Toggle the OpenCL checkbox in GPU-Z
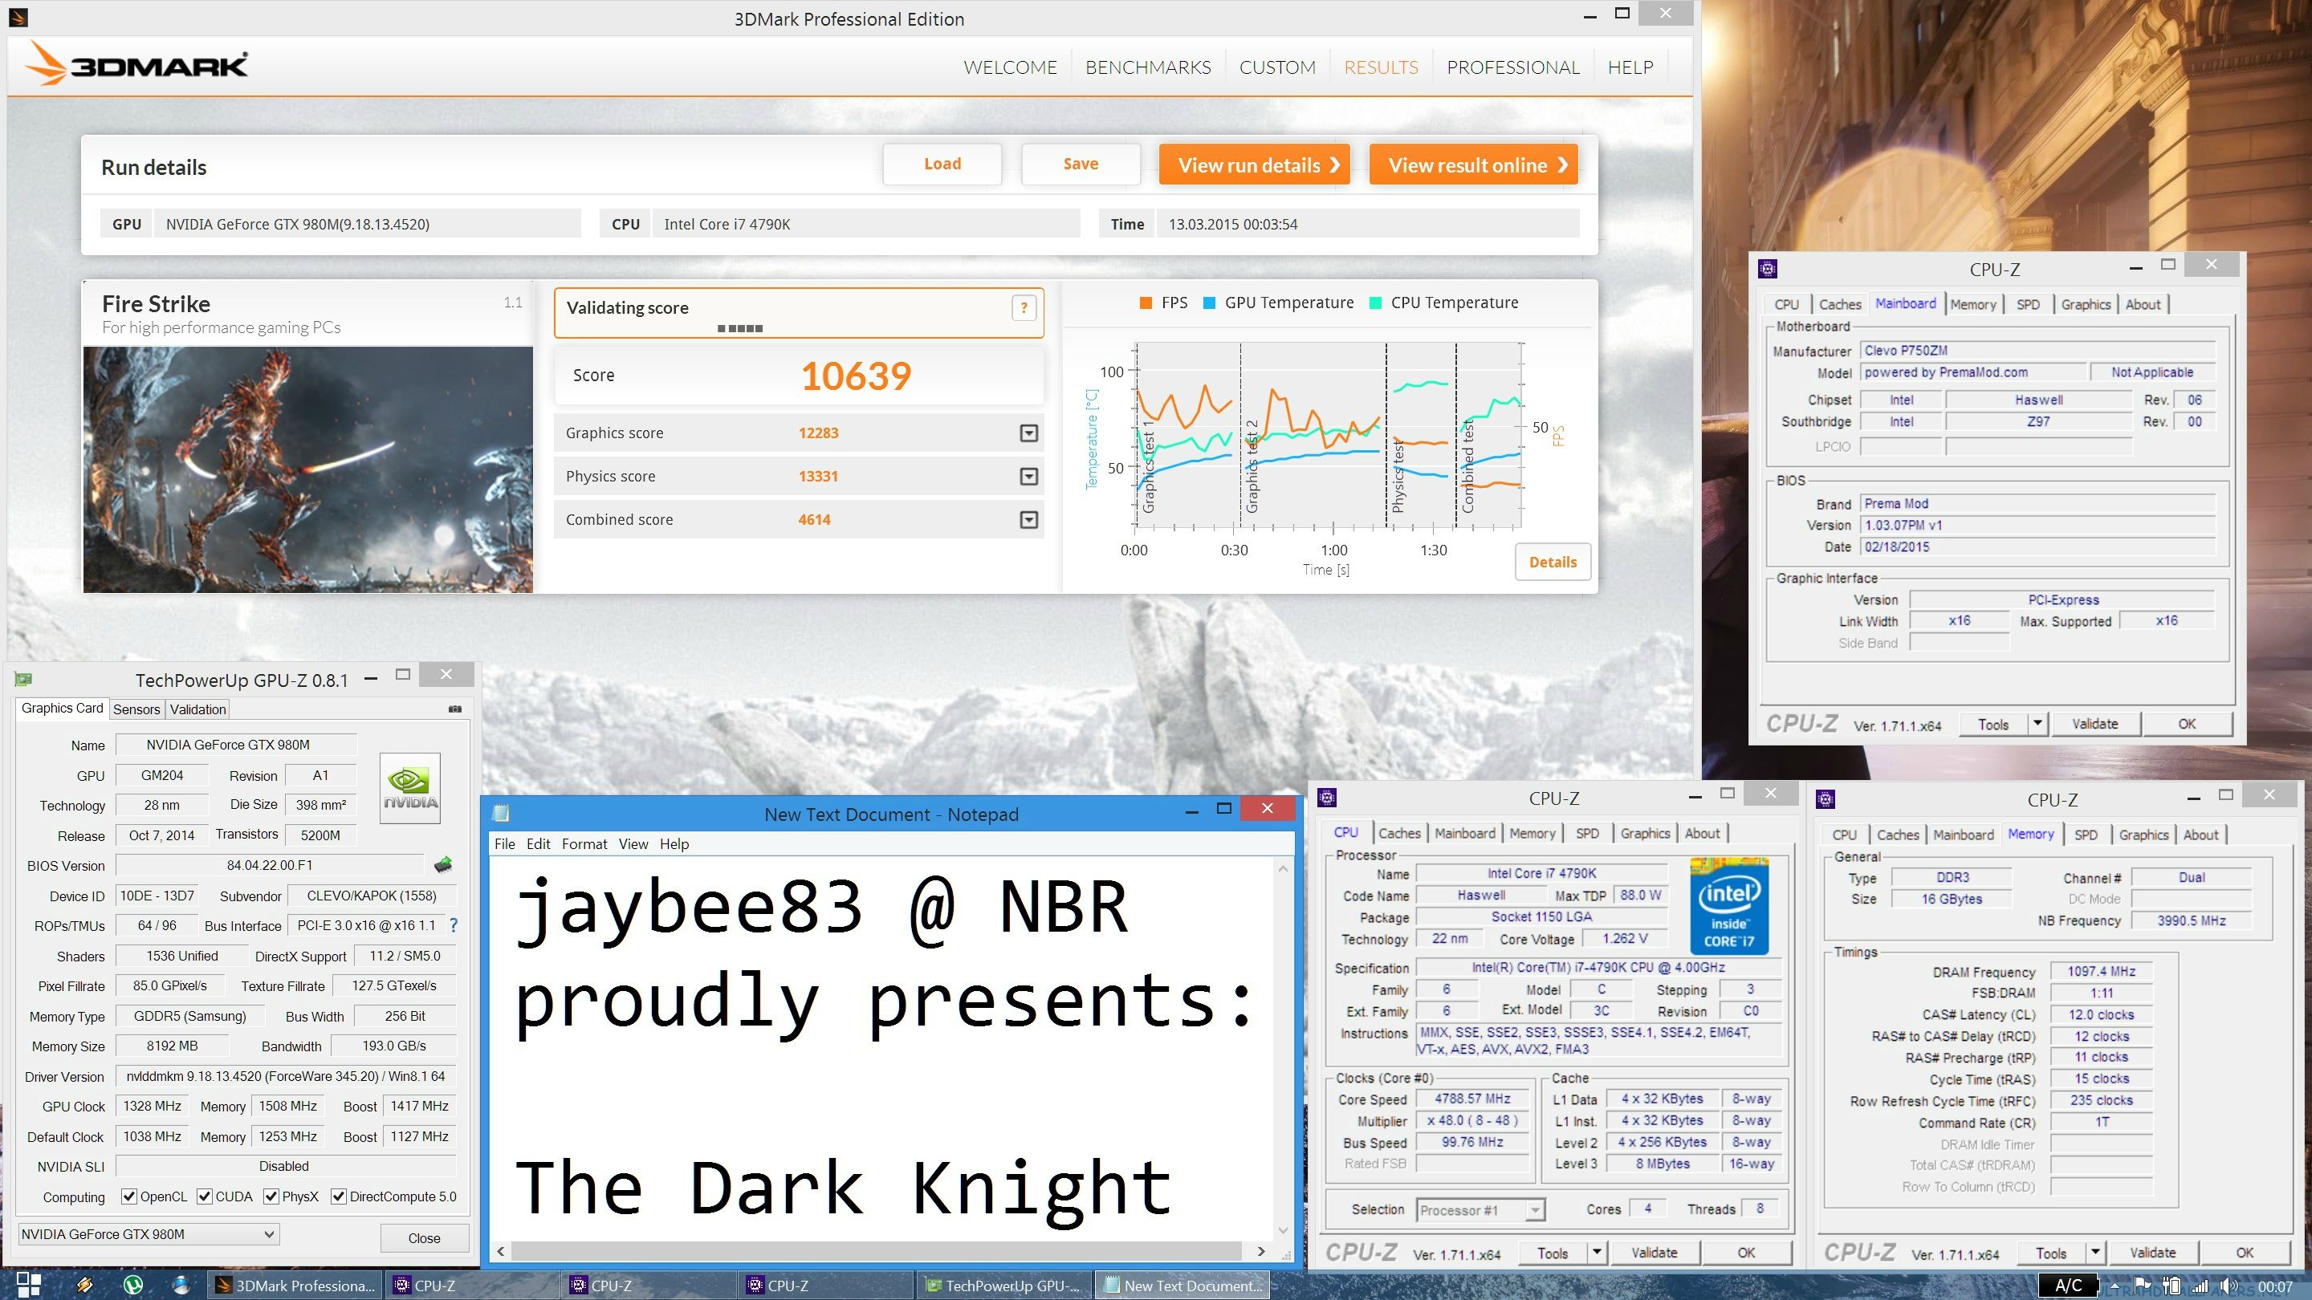2312x1300 pixels. click(x=129, y=1196)
